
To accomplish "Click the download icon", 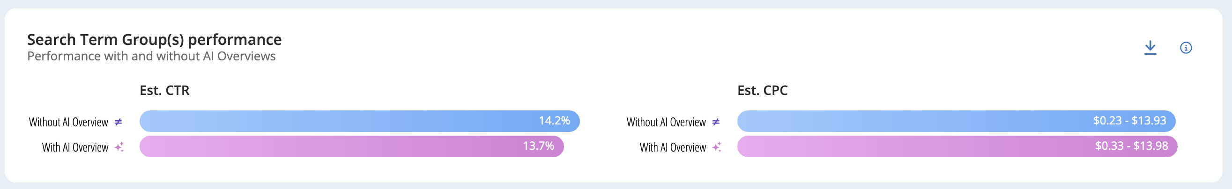I will click(x=1150, y=48).
